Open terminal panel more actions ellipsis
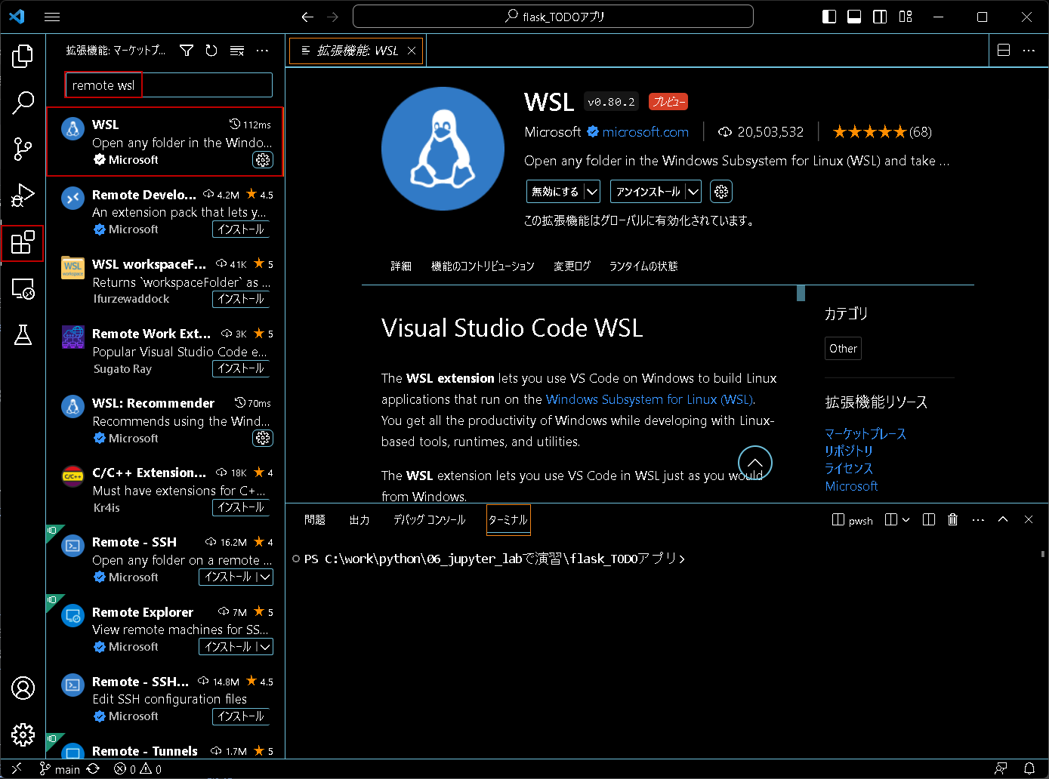Viewport: 1049px width, 779px height. pos(978,519)
